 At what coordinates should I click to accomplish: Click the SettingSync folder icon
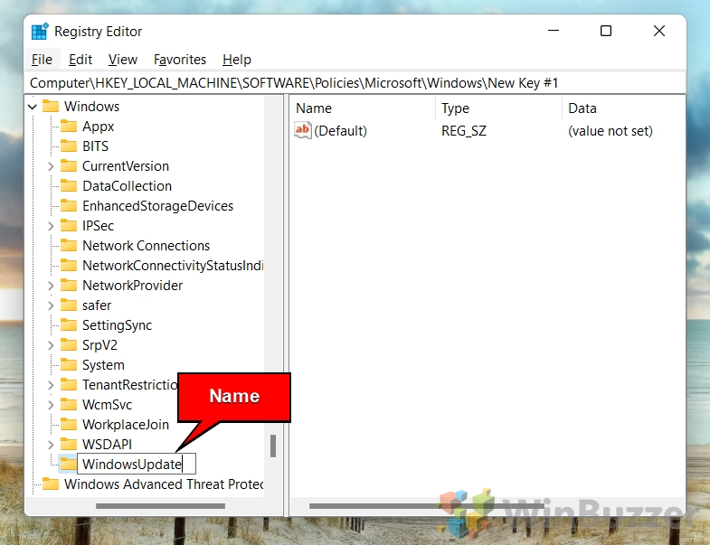(69, 325)
